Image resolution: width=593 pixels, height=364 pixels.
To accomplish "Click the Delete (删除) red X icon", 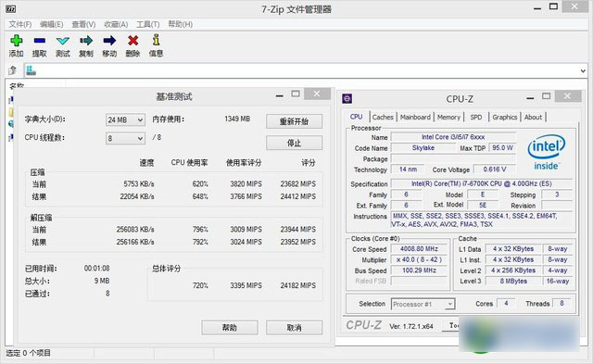I will [132, 41].
